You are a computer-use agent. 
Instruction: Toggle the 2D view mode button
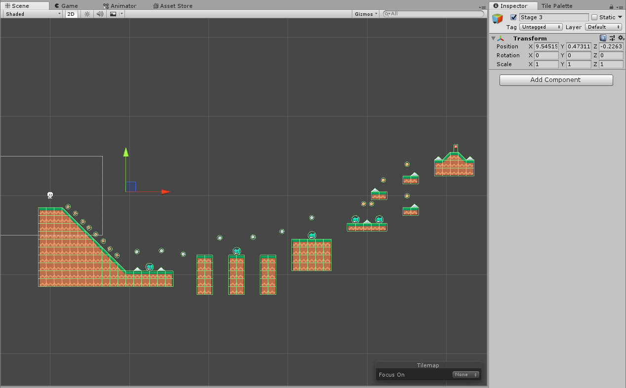[71, 14]
